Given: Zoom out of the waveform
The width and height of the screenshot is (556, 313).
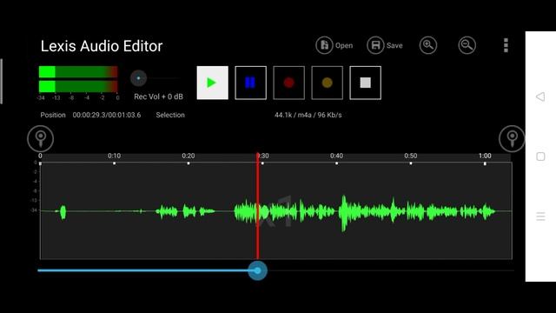Looking at the screenshot, I should point(467,45).
